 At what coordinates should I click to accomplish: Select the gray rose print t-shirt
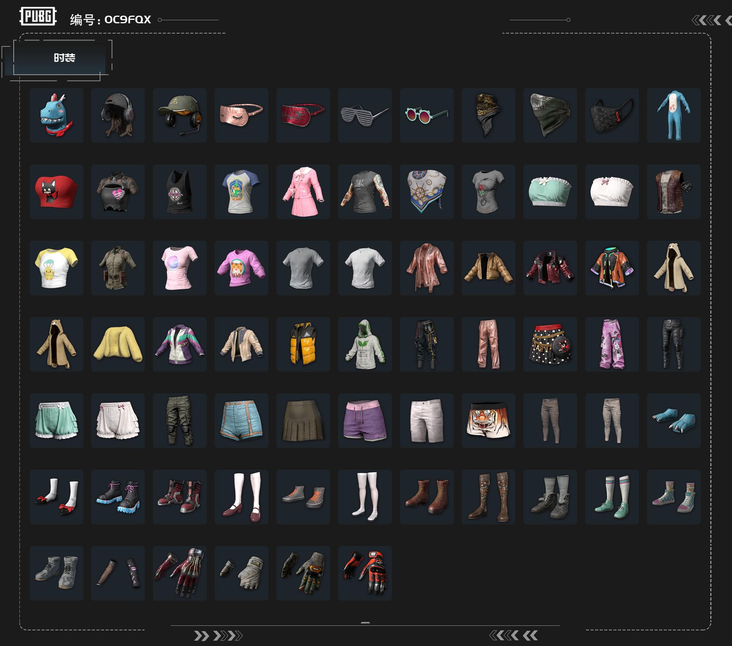click(488, 192)
